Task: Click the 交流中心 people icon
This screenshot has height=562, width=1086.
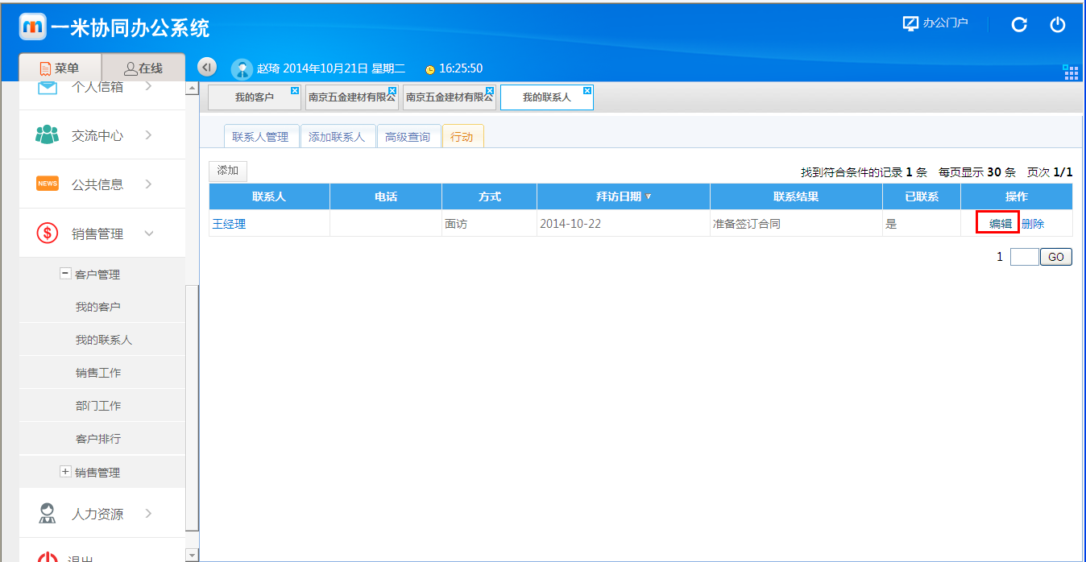Action: pos(48,134)
